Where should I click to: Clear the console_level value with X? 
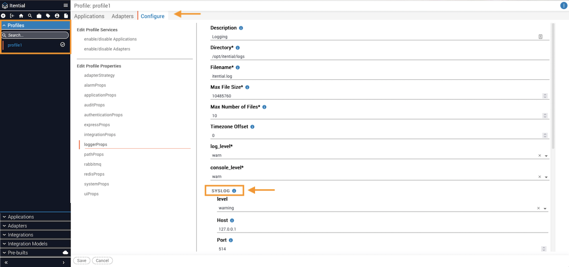click(x=540, y=177)
